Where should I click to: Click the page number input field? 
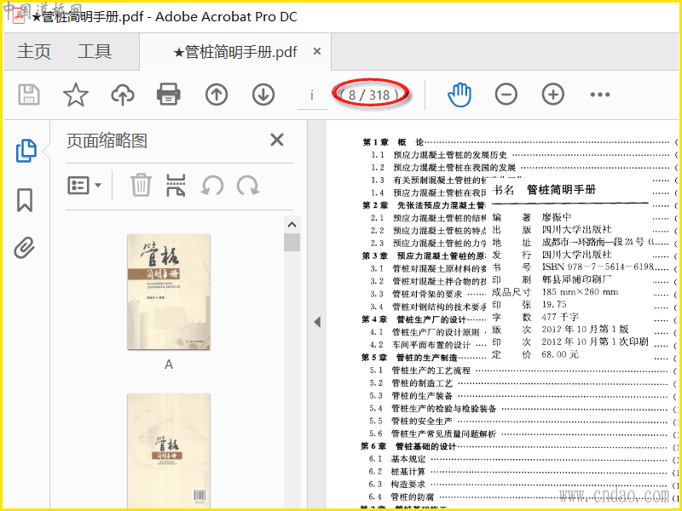312,95
